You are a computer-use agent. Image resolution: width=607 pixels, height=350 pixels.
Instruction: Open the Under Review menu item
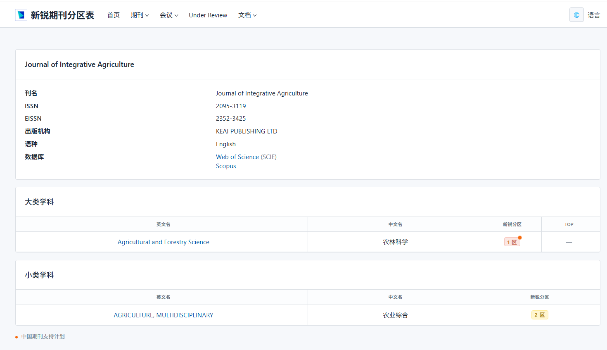[x=208, y=15]
